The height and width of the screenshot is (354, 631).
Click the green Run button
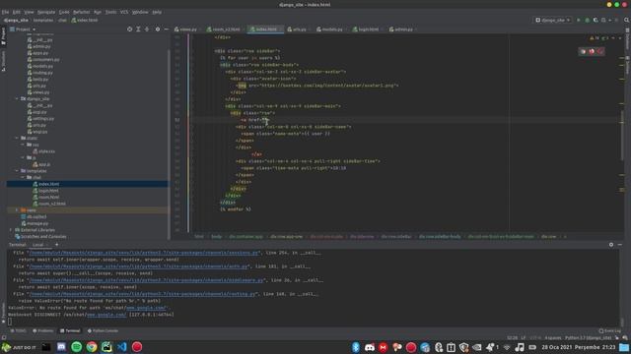tap(579, 20)
